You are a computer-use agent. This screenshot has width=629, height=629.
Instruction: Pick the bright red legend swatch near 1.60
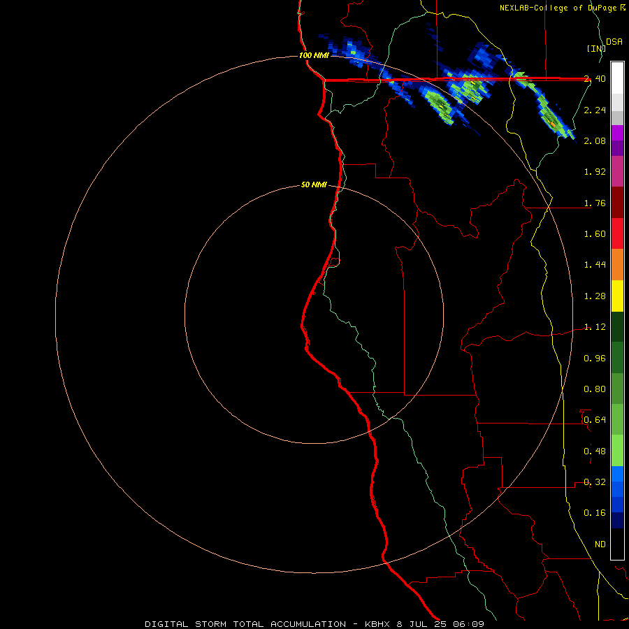point(617,233)
